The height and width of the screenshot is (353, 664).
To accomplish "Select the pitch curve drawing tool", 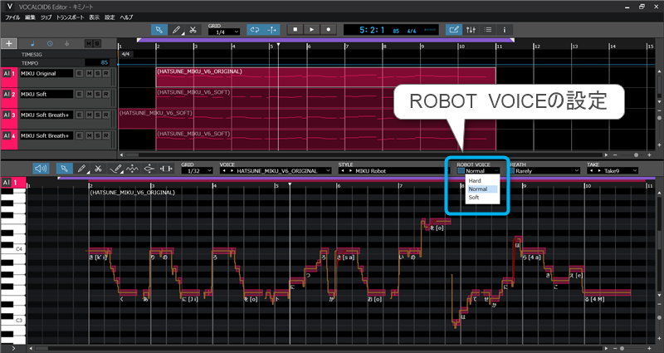I will tap(115, 169).
